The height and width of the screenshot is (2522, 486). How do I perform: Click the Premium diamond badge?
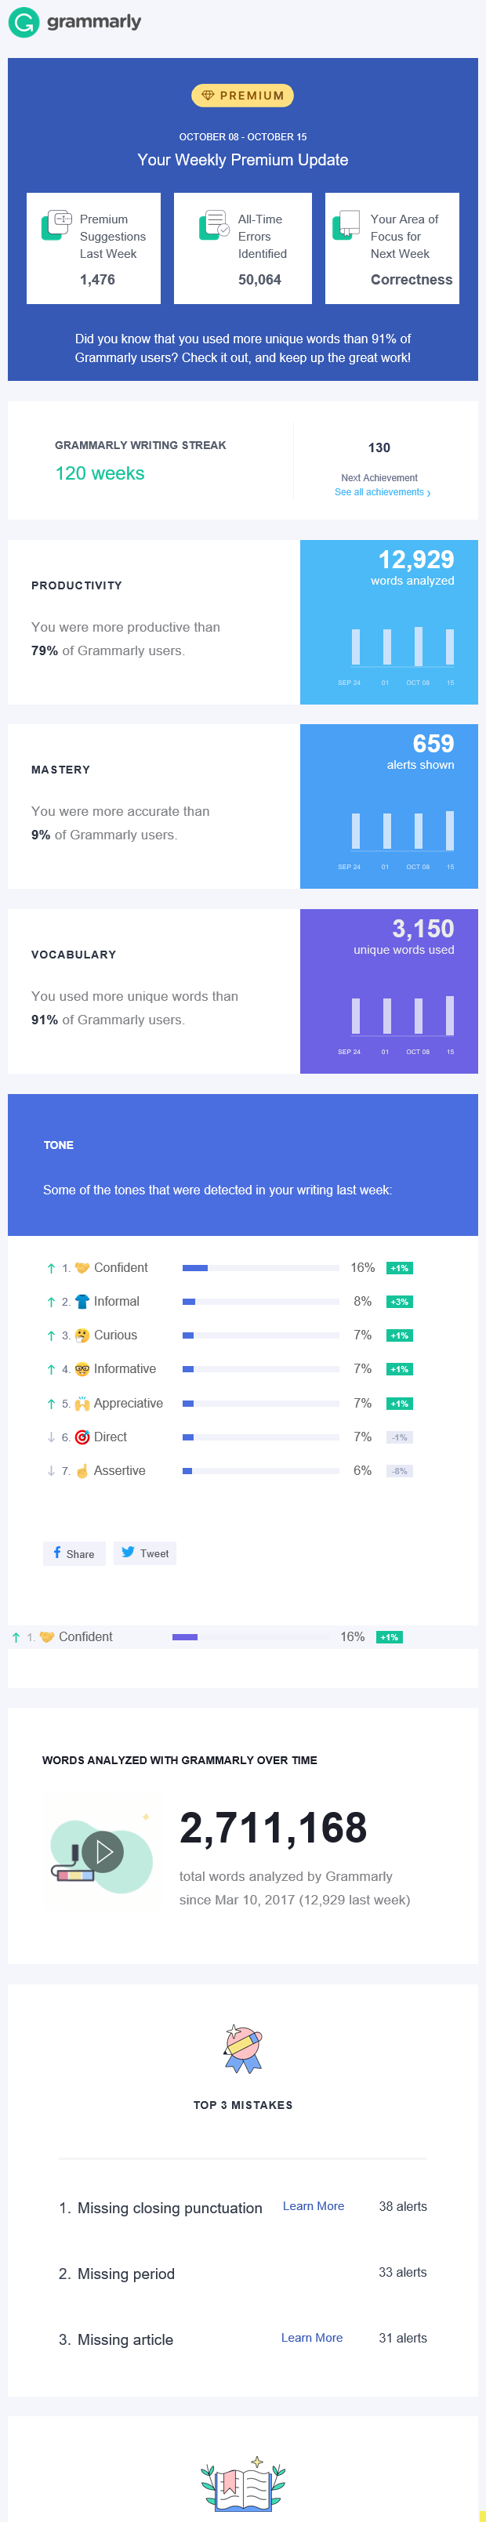tap(242, 95)
